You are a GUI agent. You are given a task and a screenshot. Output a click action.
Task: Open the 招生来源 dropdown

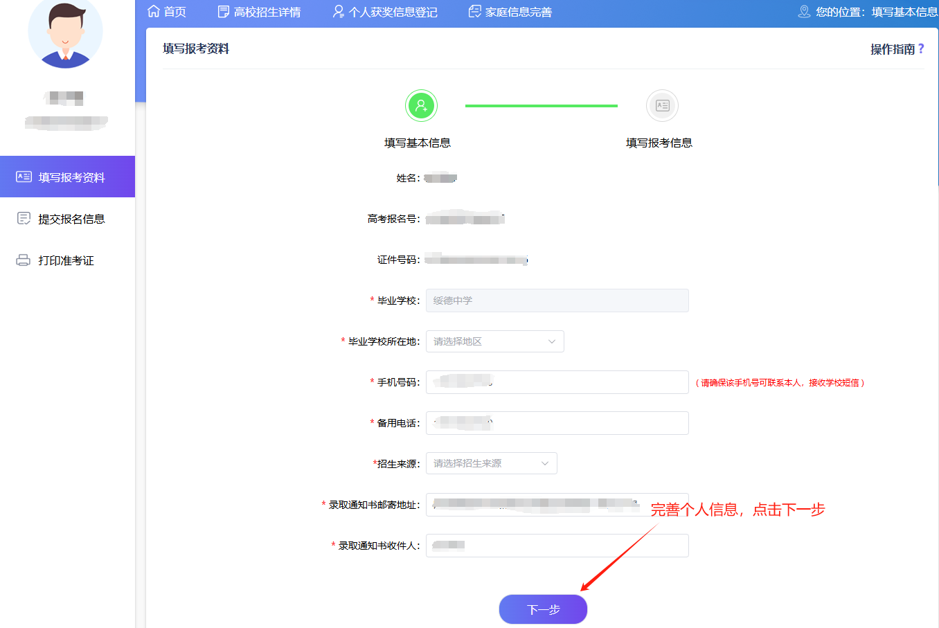click(x=491, y=463)
